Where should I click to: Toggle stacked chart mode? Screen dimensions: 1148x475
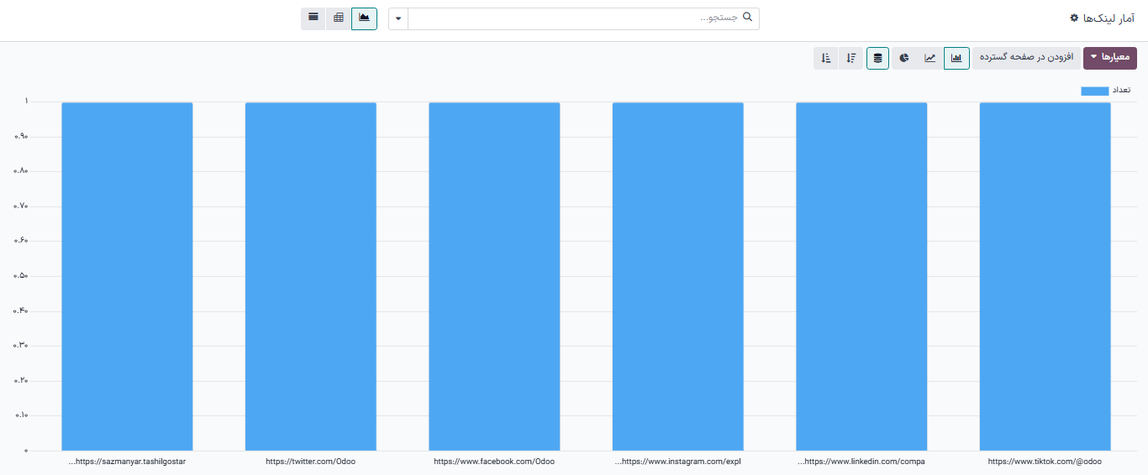point(878,58)
